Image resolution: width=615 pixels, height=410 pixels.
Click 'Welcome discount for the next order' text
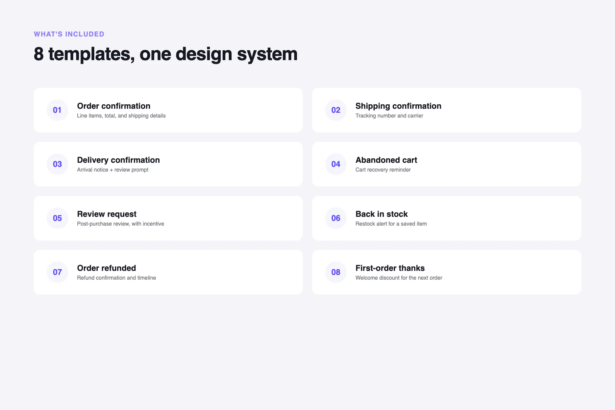(x=399, y=278)
